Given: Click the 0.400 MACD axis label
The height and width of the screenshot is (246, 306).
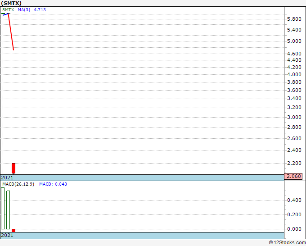Looking at the screenshot, I should (294, 200).
